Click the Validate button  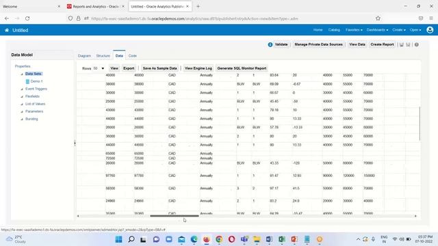281,44
